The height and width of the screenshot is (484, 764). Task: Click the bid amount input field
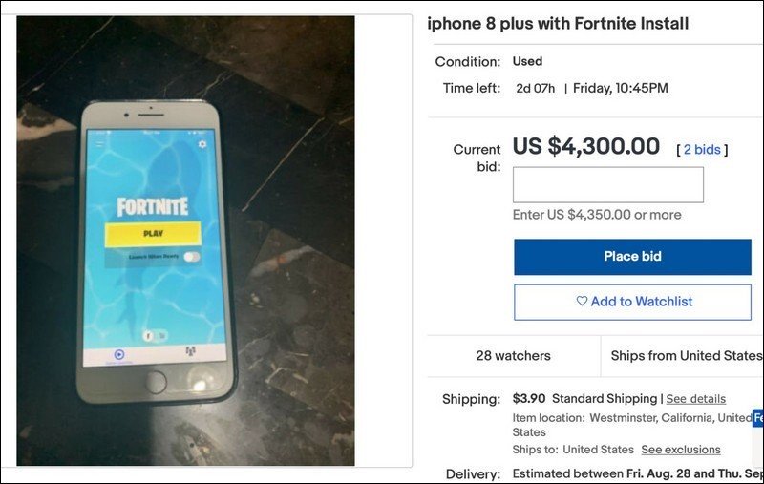coord(607,185)
